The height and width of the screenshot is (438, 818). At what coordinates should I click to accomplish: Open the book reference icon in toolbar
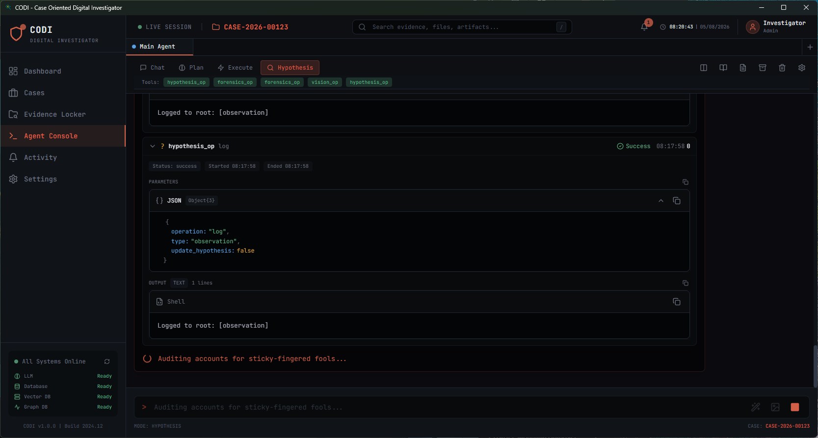point(723,68)
